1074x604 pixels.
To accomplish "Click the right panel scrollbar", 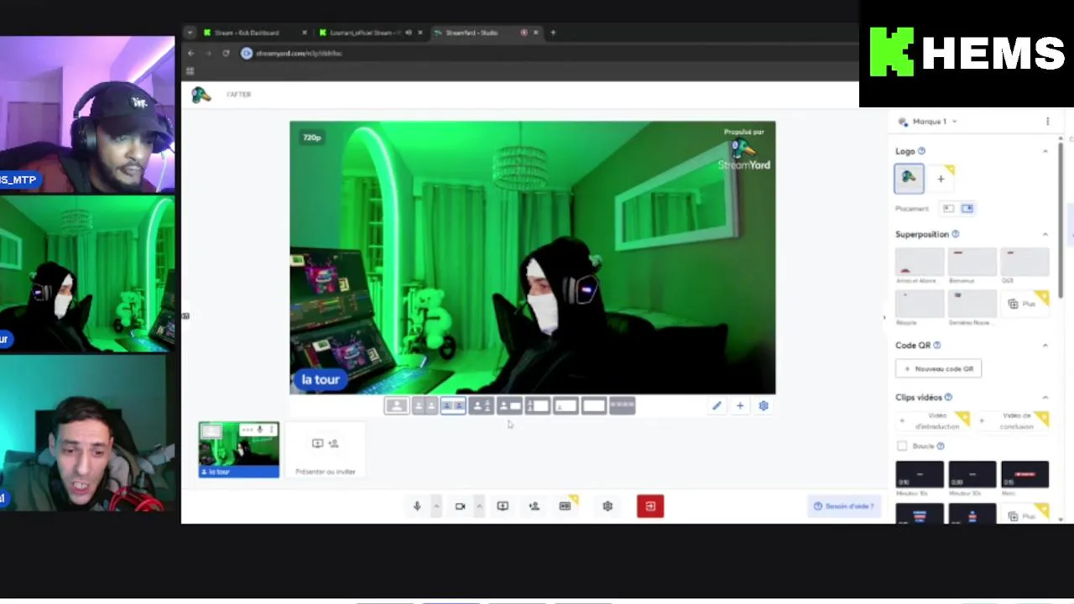I will tap(1061, 221).
